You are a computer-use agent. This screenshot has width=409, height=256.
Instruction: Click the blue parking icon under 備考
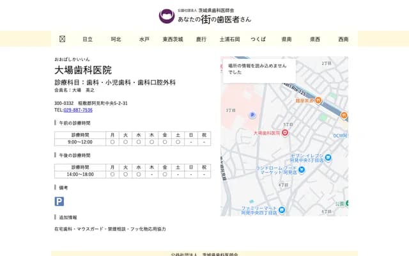59,202
